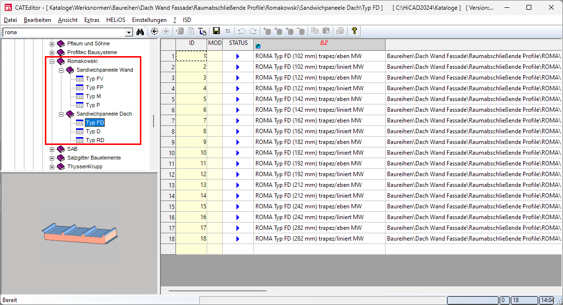Image resolution: width=563 pixels, height=305 pixels.
Task: Click the BZ column header
Action: pos(320,44)
